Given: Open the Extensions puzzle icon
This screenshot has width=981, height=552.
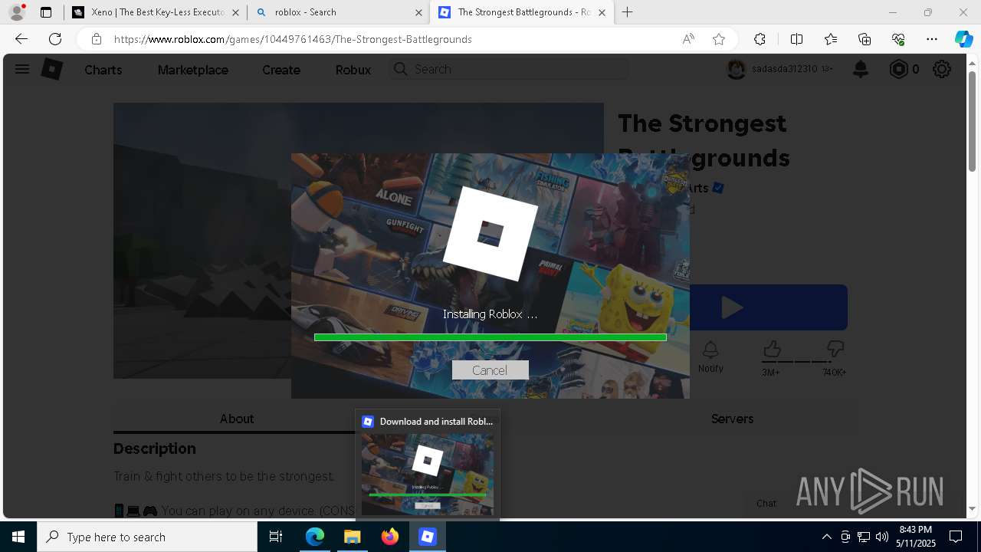Looking at the screenshot, I should click(x=760, y=39).
